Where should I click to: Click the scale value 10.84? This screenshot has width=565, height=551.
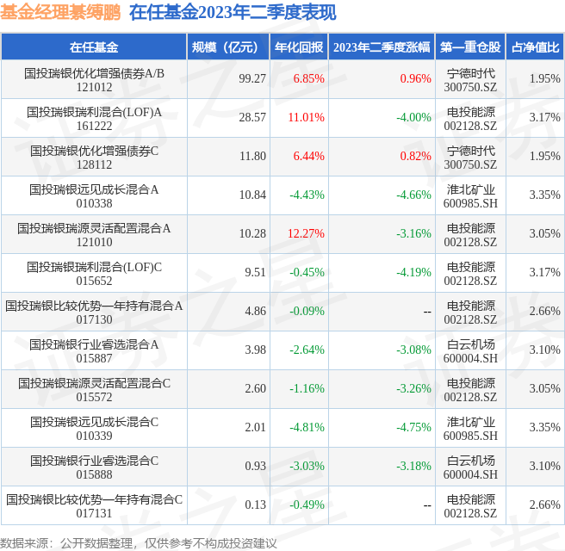tap(252, 195)
